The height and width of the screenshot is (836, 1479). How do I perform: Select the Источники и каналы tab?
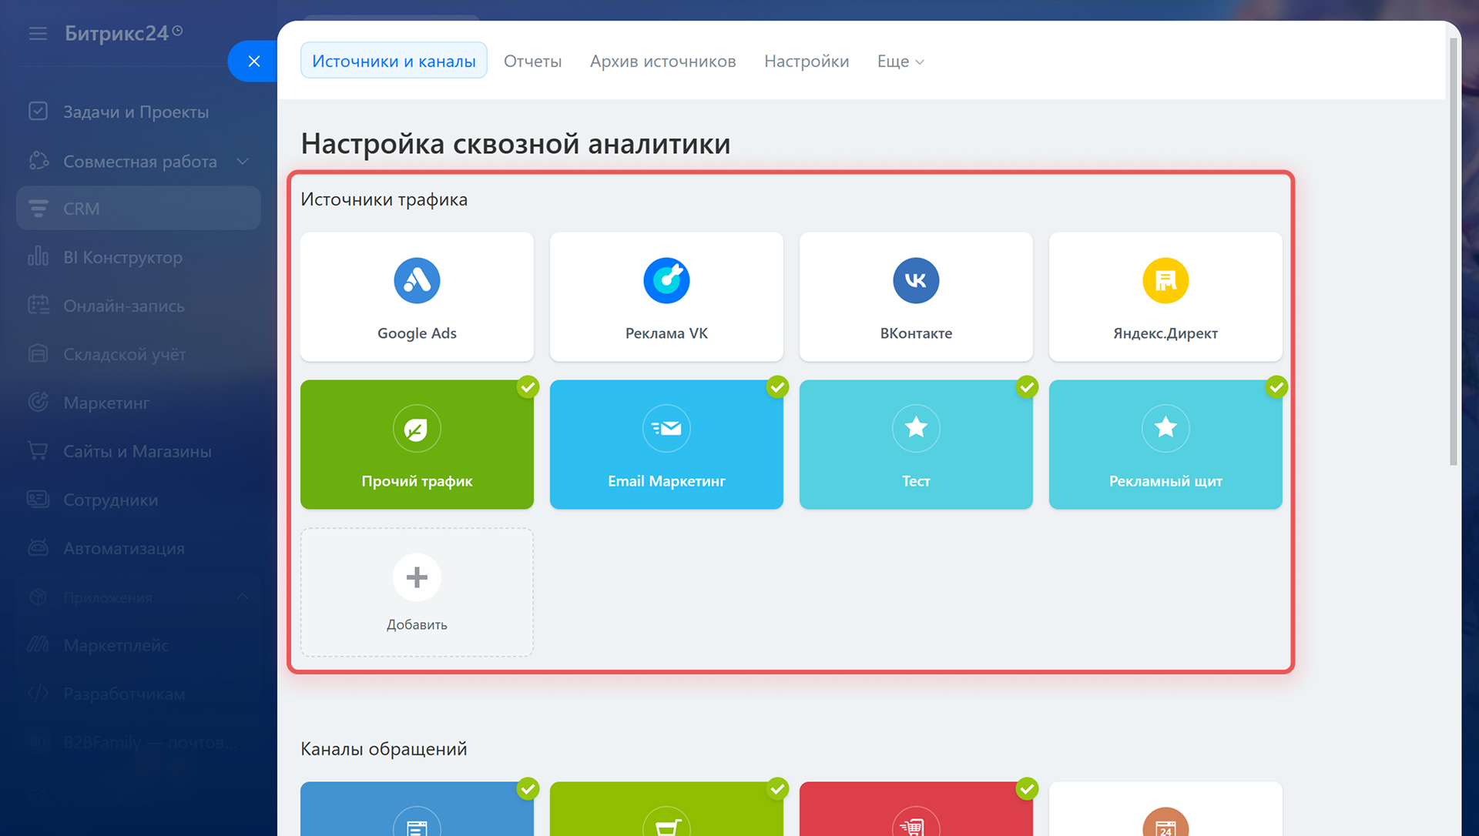tap(394, 61)
